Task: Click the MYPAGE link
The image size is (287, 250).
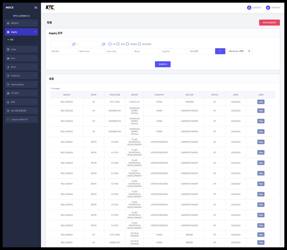Action: [276, 7]
